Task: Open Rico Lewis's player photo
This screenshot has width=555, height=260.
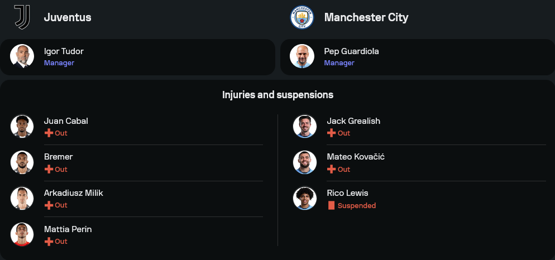Action: pyautogui.click(x=305, y=198)
